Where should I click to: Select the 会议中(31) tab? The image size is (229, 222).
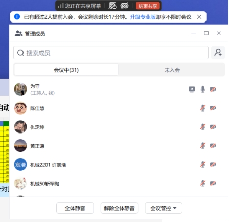[66, 70]
